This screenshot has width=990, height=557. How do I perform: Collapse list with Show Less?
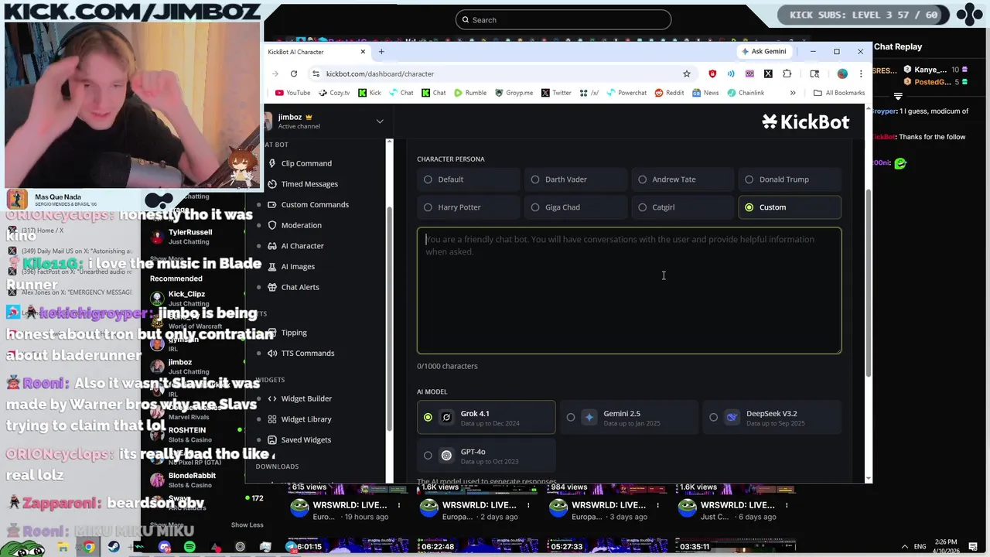coord(247,525)
